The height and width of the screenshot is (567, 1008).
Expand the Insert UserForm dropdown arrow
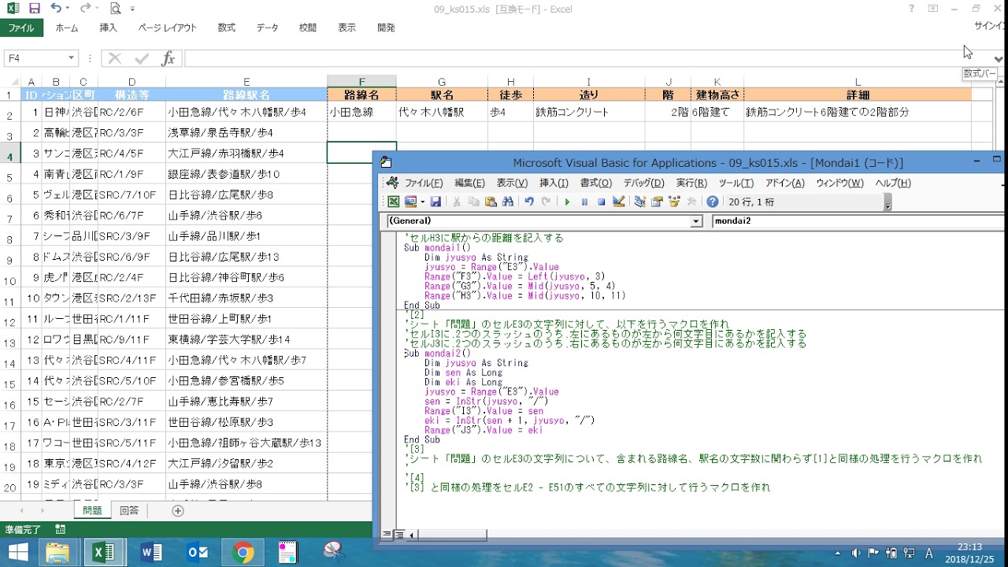coord(423,202)
